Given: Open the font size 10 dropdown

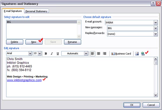Looking at the screenshot, I should [40, 54].
